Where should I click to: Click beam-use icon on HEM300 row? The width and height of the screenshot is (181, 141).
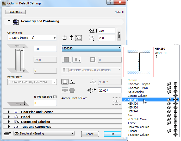click(x=169, y=104)
